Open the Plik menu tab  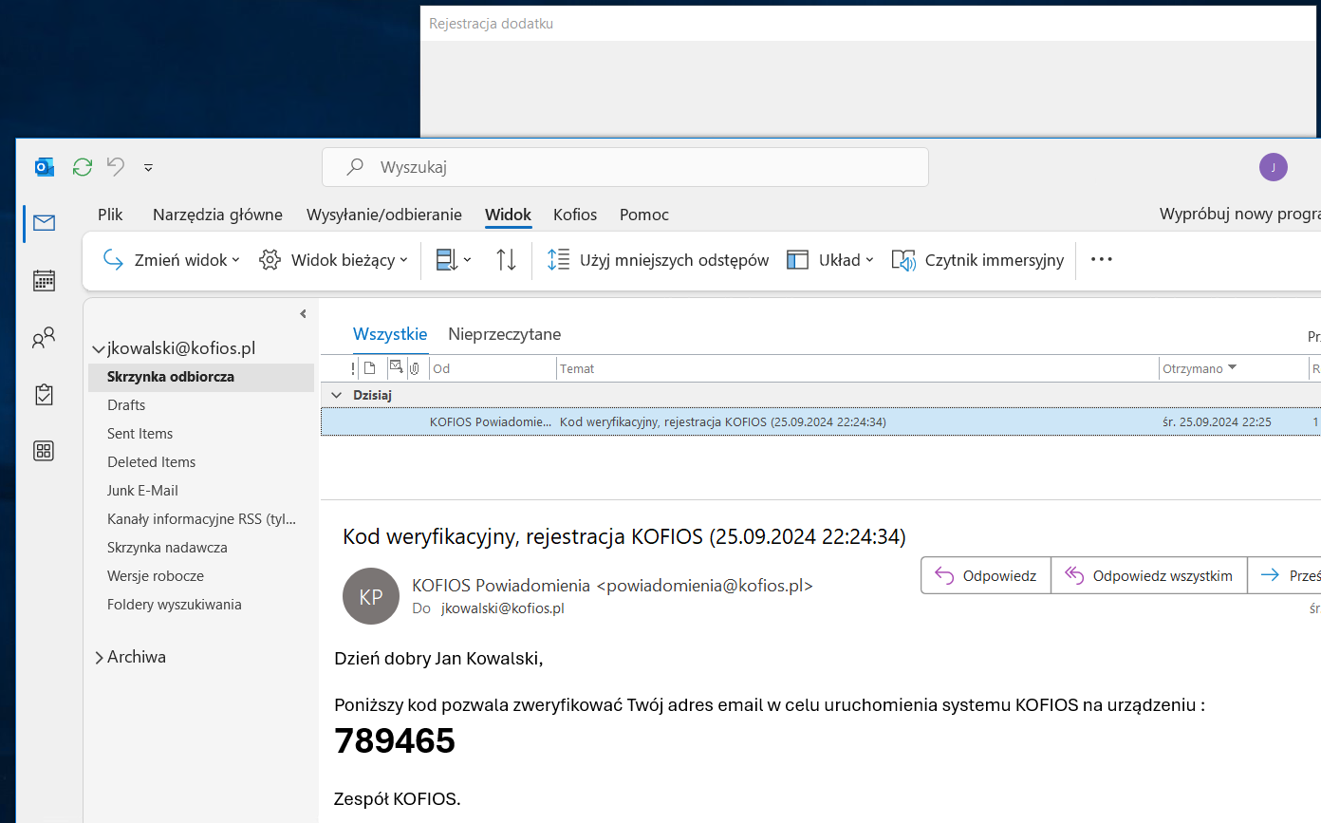(x=110, y=215)
